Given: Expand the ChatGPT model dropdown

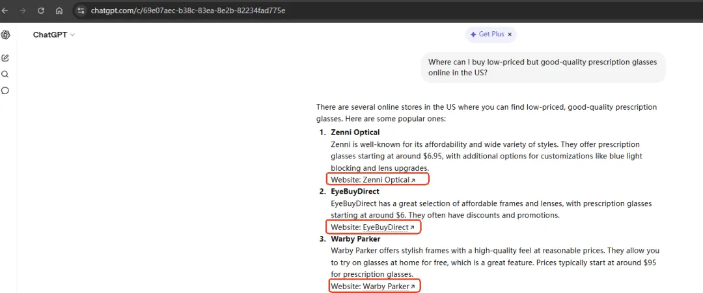Looking at the screenshot, I should [54, 35].
